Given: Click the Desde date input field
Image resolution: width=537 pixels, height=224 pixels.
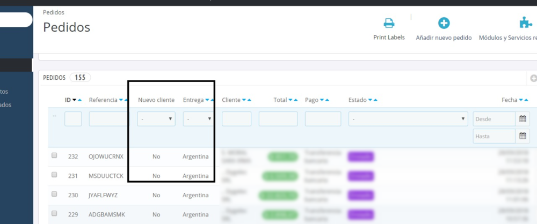Looking at the screenshot, I should [x=494, y=119].
